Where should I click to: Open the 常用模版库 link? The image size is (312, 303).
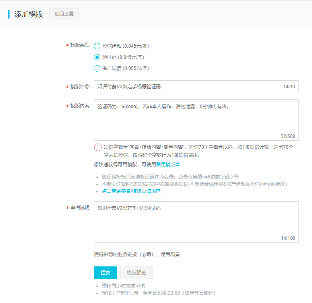point(168,165)
